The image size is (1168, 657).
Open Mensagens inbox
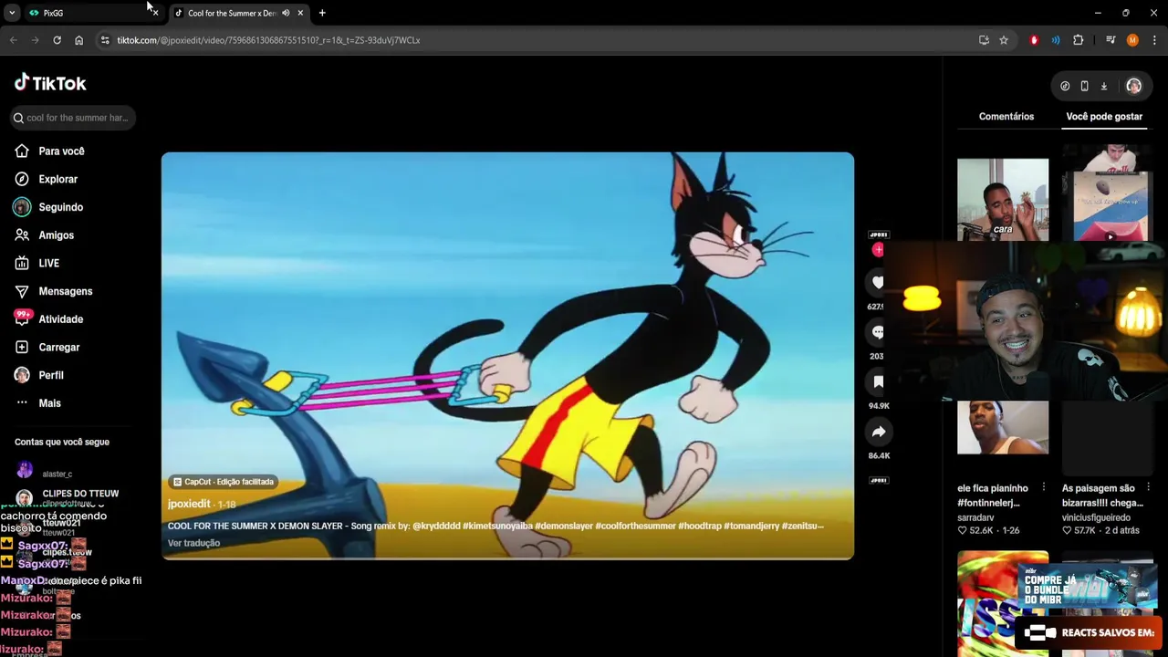[x=54, y=291]
